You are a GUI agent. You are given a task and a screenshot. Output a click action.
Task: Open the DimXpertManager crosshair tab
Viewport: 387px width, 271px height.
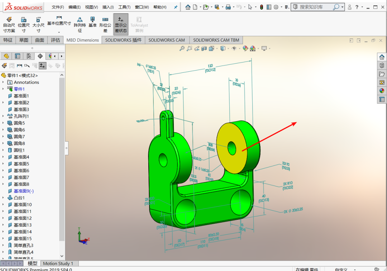point(40,56)
